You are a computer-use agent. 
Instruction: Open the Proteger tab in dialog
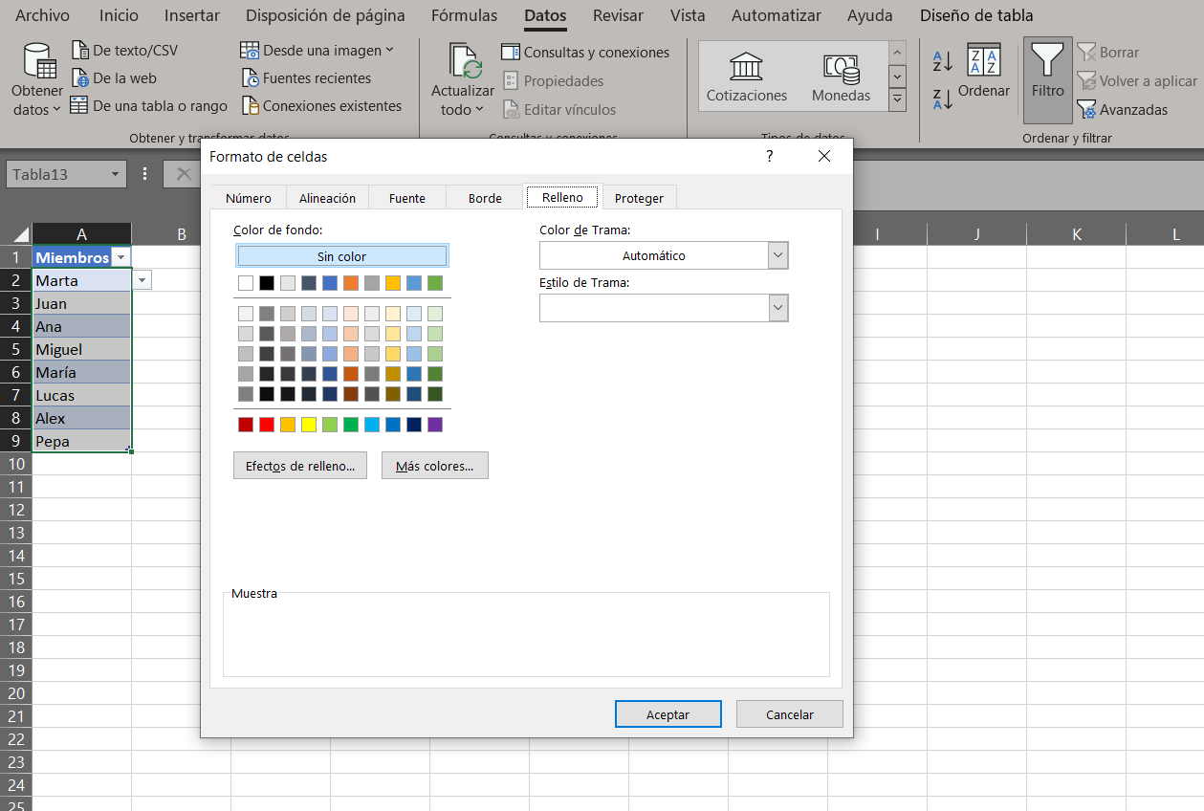[x=639, y=198]
